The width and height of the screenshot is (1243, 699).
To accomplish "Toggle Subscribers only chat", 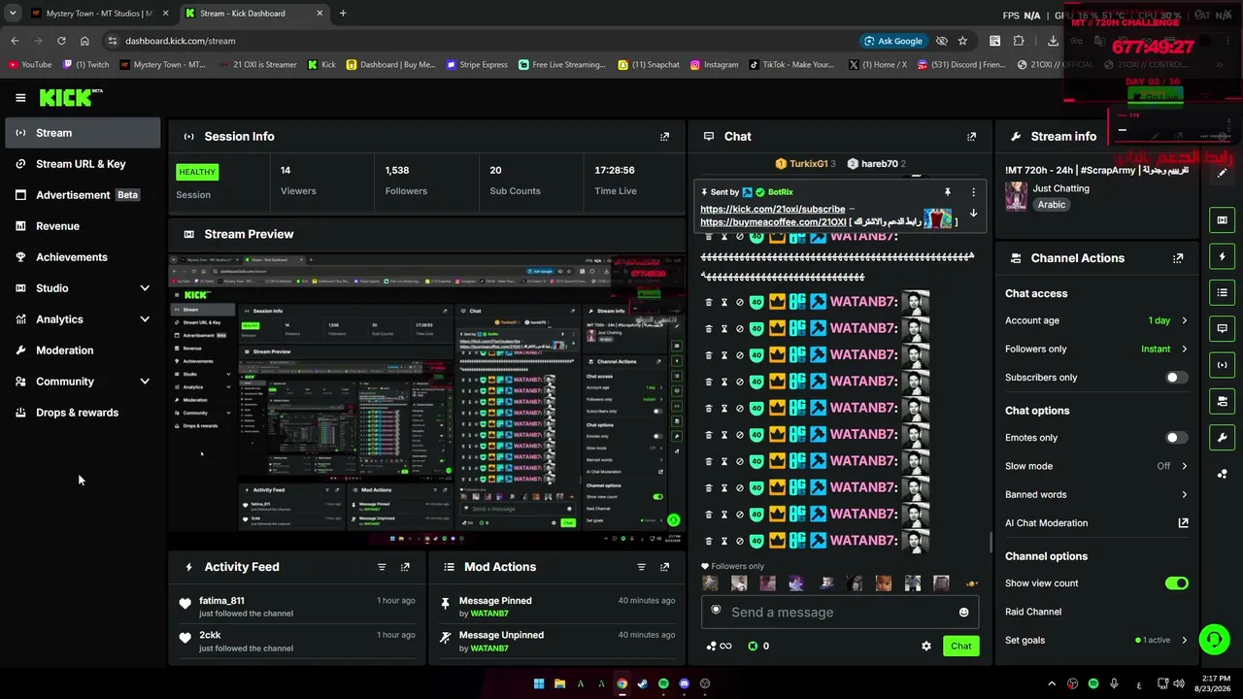I will pos(1176,378).
